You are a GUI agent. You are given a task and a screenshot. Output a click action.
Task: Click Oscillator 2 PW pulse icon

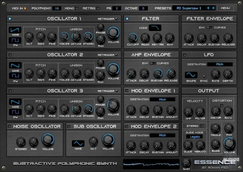click(15, 76)
